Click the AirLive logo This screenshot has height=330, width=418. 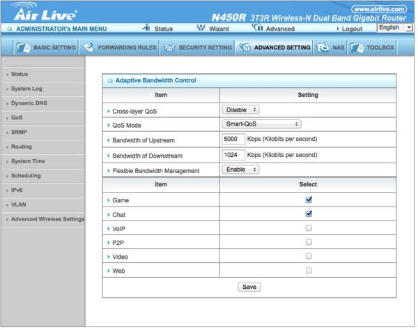point(45,12)
